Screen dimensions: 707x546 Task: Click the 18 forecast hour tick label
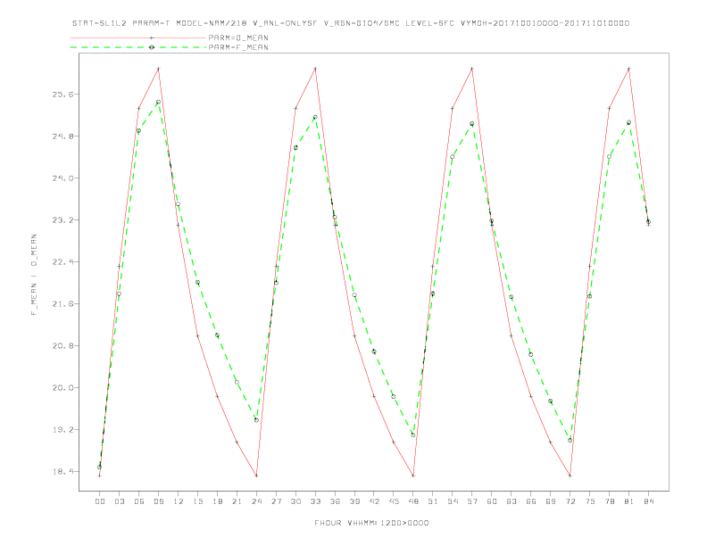(x=217, y=501)
